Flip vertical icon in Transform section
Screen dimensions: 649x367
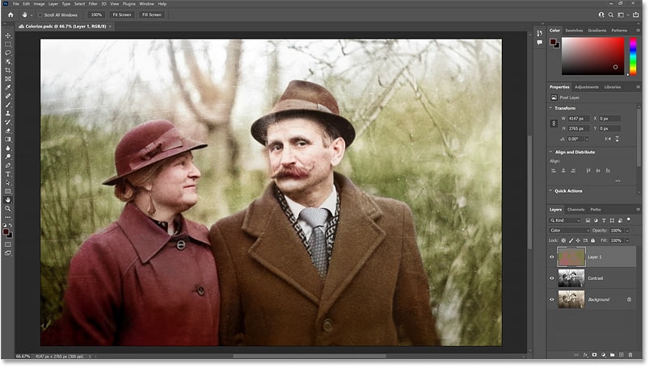coord(617,139)
